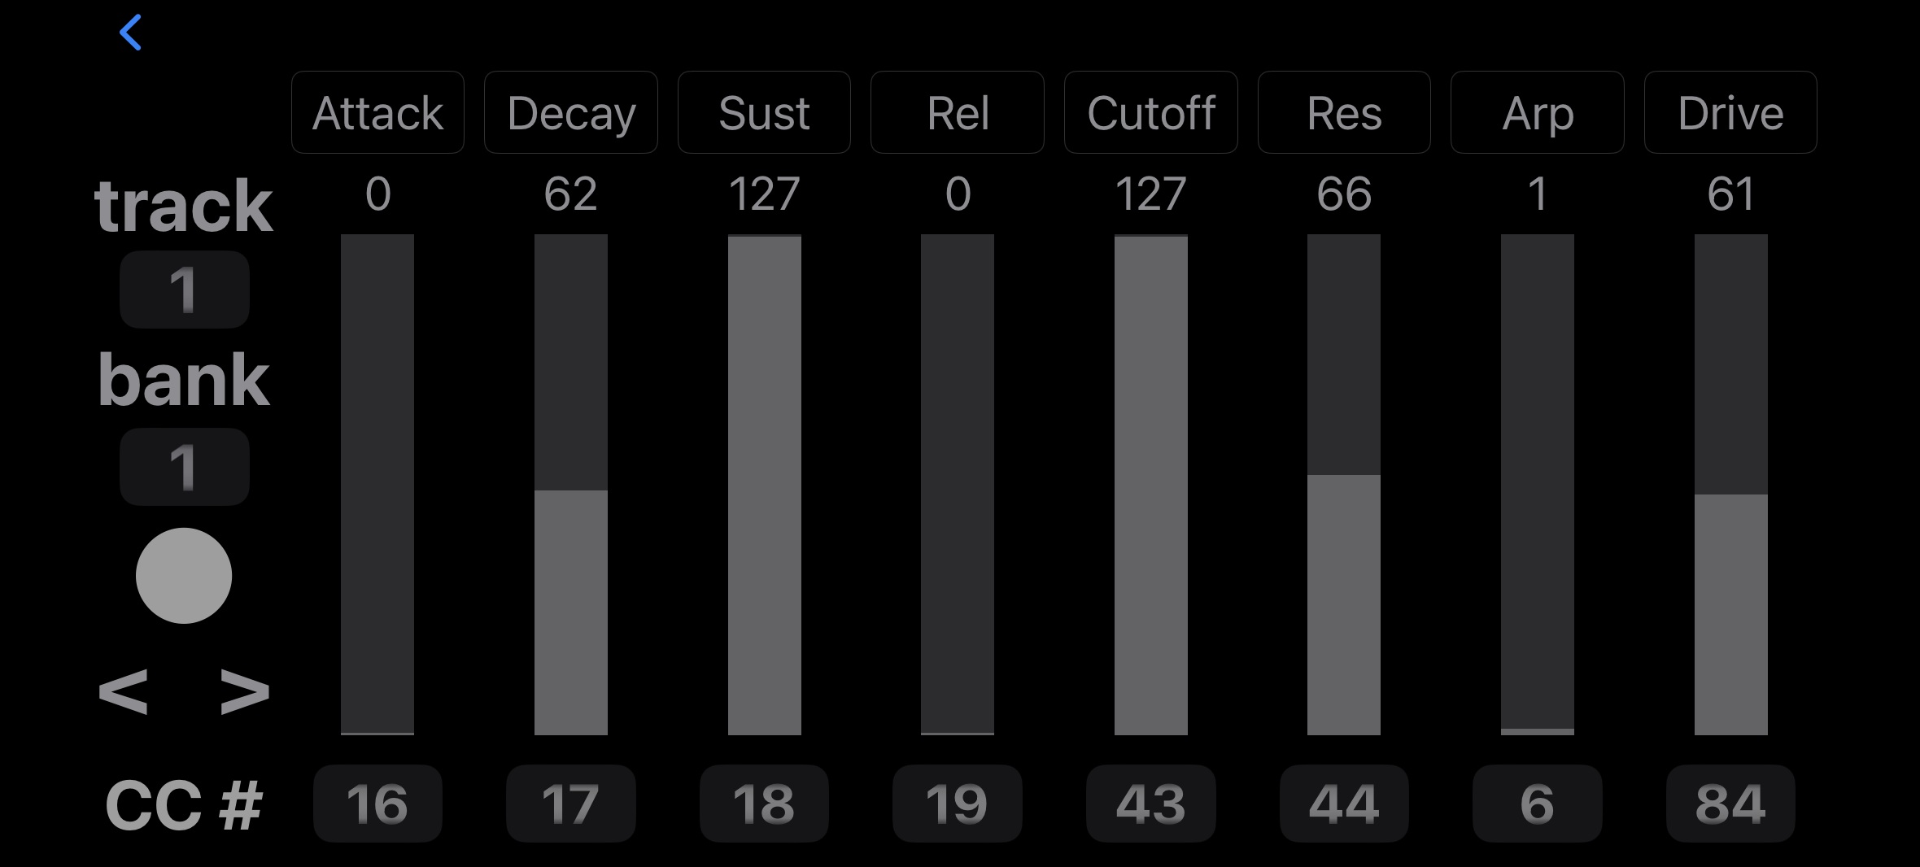Go to next bank with right arrow

244,692
